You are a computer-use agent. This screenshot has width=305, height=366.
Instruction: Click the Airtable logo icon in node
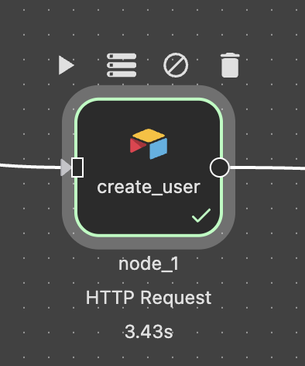click(149, 143)
